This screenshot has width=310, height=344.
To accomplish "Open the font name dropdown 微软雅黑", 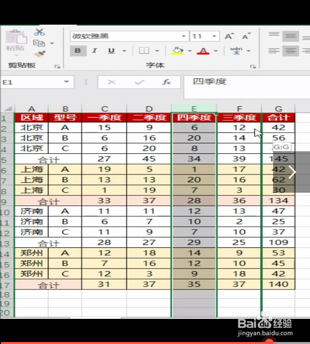I will 184,36.
